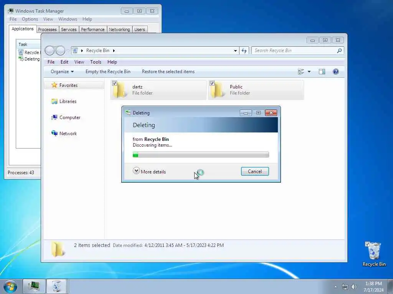393x294 pixels.
Task: Click the Recycle Bin taskbar button
Action: [57, 286]
